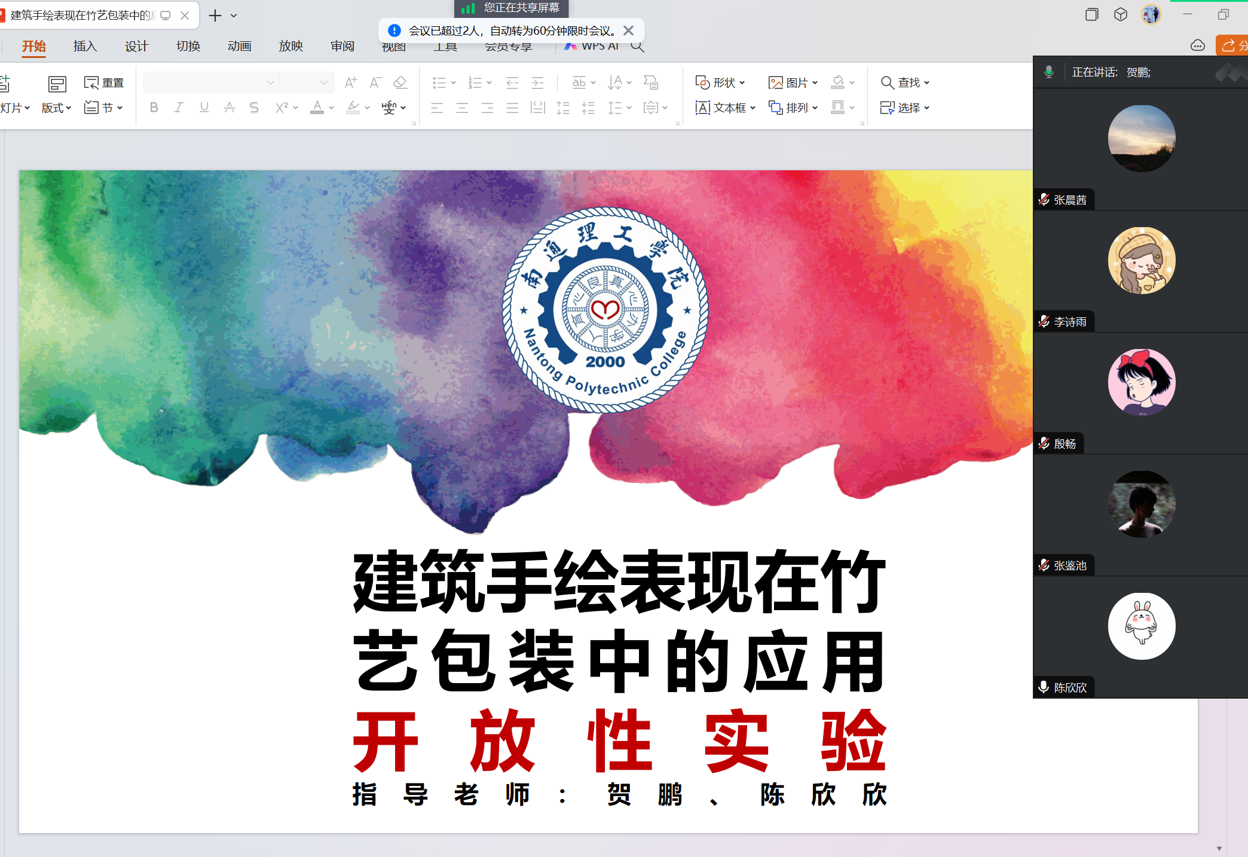Image resolution: width=1248 pixels, height=857 pixels.
Task: Click the orange Share button
Action: pos(1232,45)
